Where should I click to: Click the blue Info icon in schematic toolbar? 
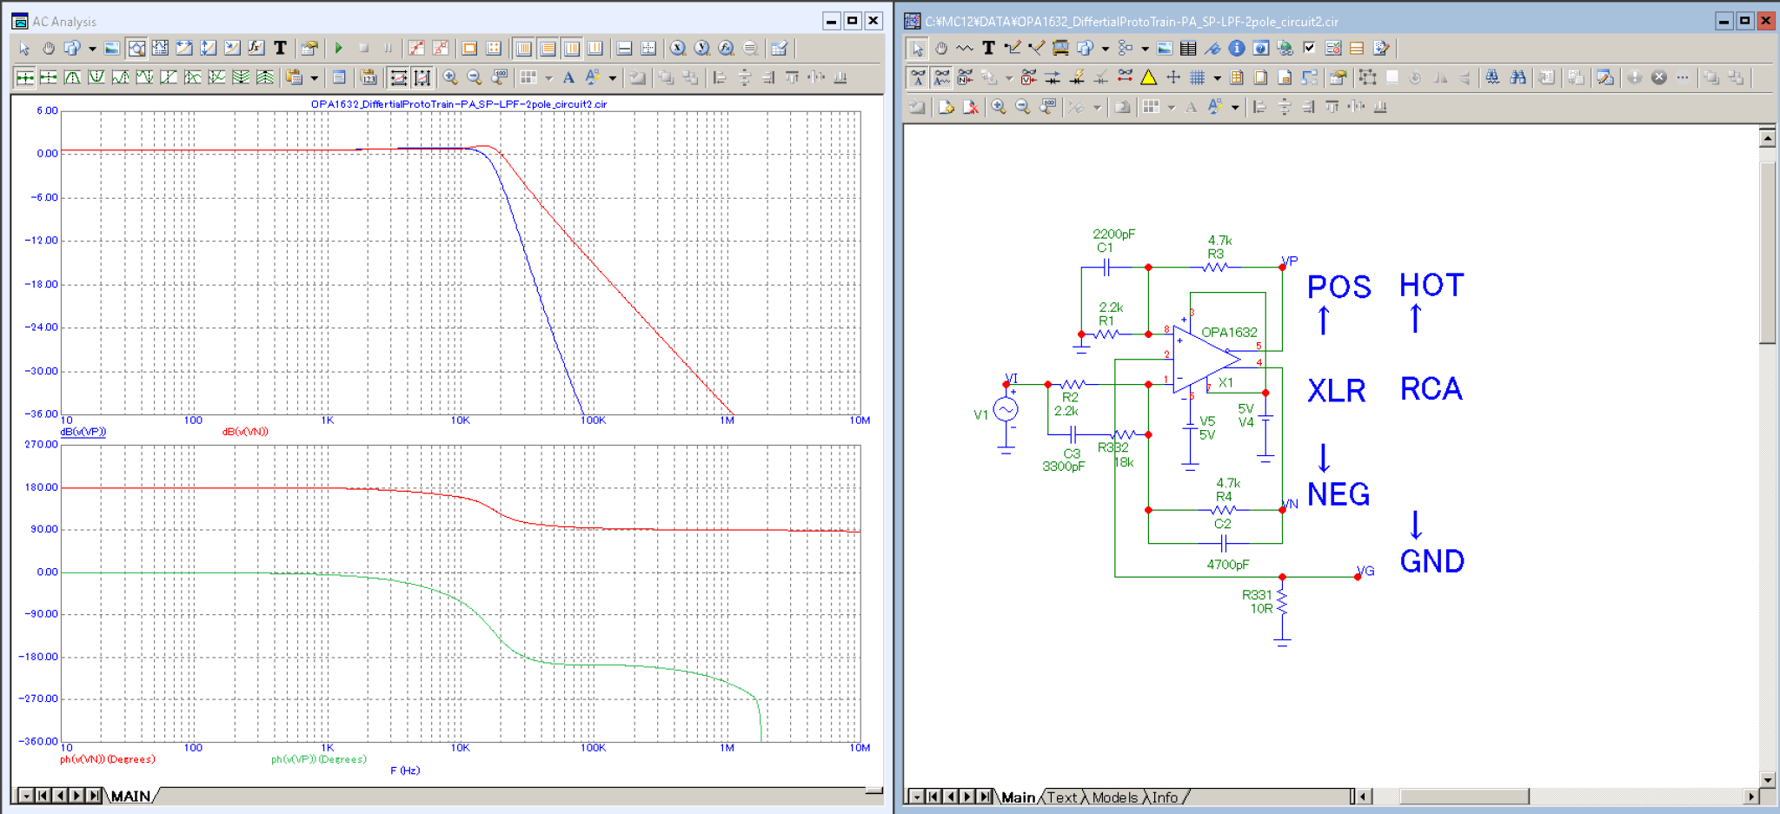click(1237, 49)
